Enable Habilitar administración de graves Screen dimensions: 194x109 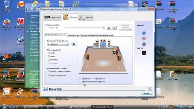(x=80, y=82)
